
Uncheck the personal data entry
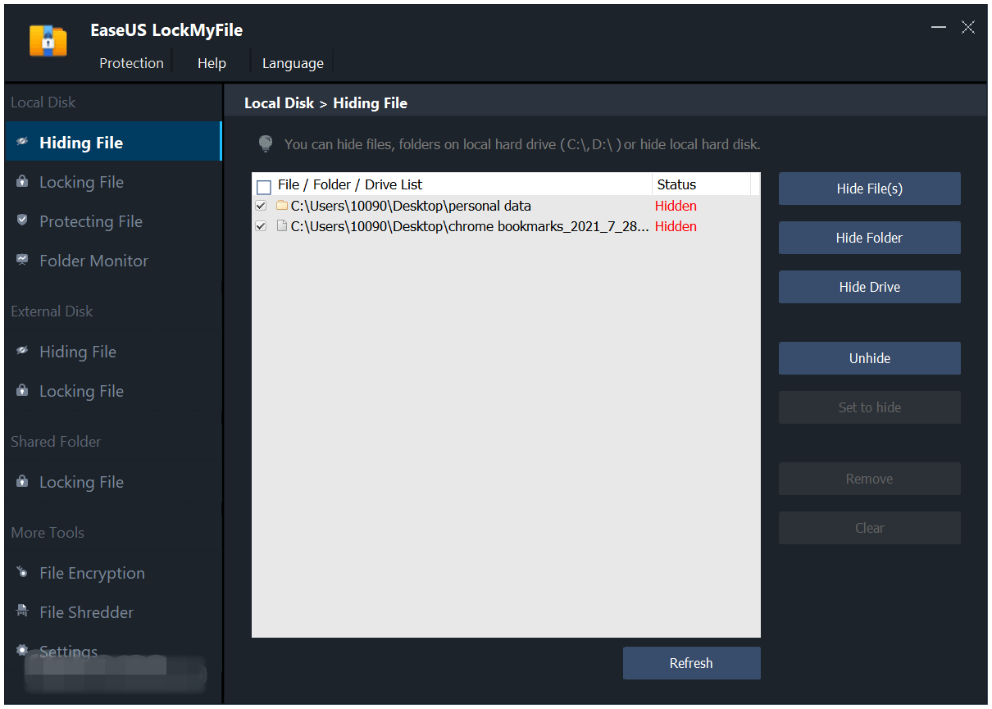(261, 206)
